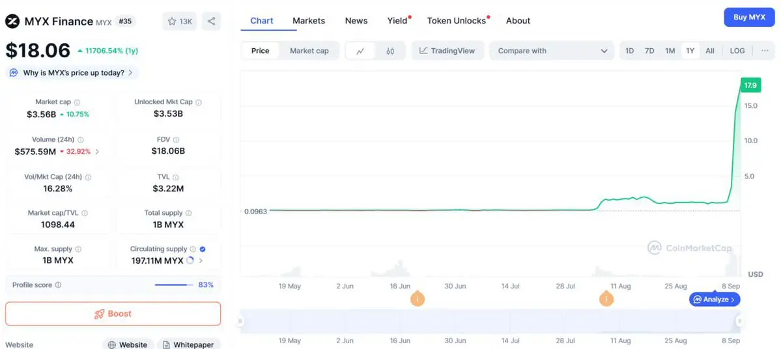Screen dimensions: 781x349
Task: Click the Analyze button
Action: (715, 300)
